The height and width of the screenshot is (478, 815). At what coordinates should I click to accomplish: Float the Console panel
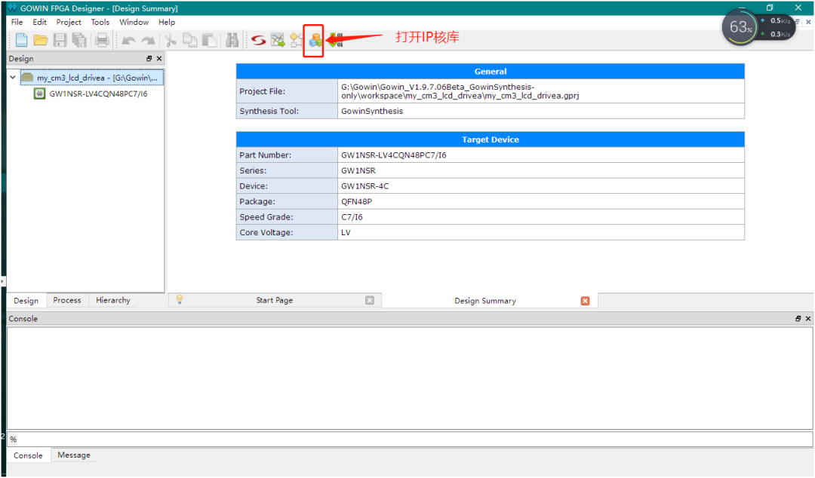[x=798, y=318]
